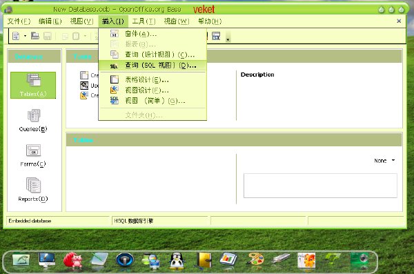This screenshot has width=414, height=274.
Task: Open the 文件(F) menu
Action: 19,21
